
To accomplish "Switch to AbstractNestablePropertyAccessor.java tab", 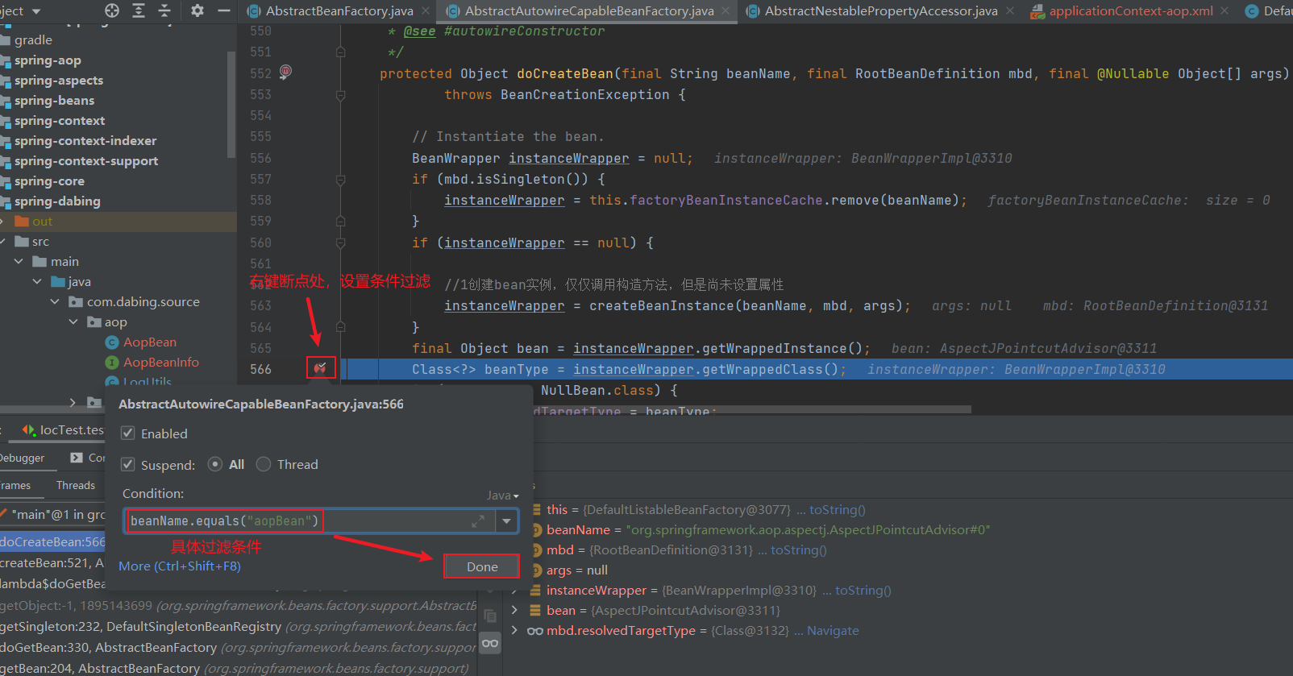I will 881,11.
